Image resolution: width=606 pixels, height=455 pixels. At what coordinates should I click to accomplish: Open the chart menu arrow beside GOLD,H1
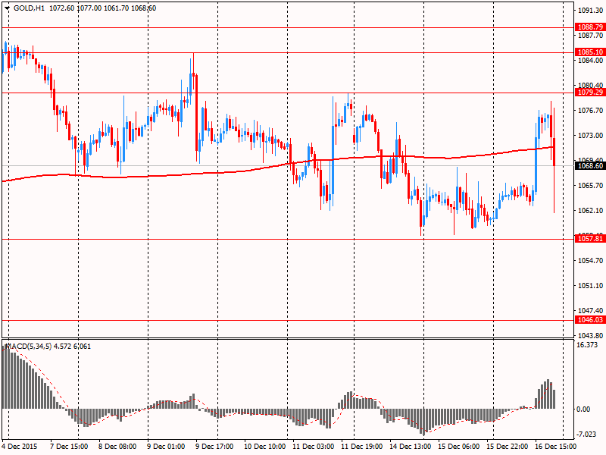[x=7, y=8]
